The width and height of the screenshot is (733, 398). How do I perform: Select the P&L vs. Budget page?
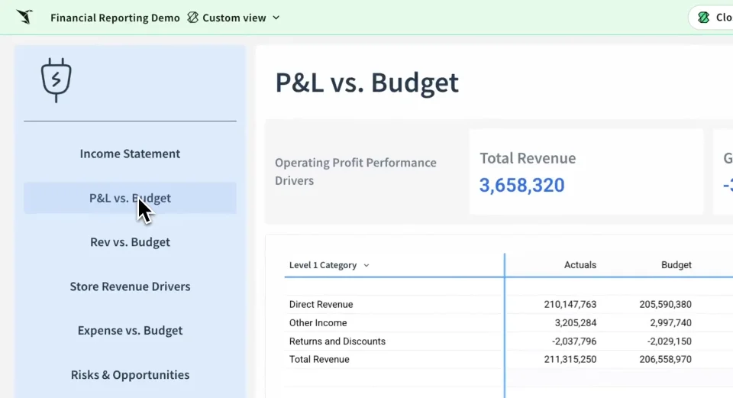pyautogui.click(x=130, y=198)
